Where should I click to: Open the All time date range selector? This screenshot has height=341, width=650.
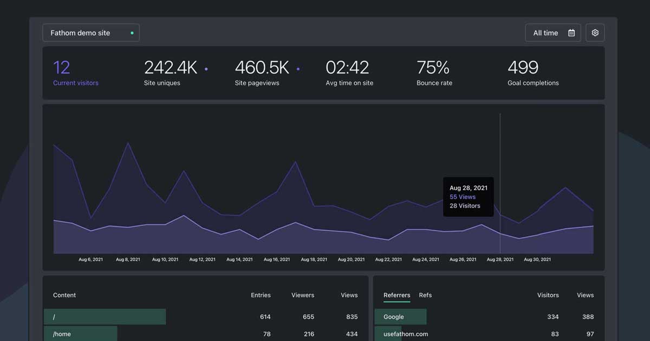(545, 32)
